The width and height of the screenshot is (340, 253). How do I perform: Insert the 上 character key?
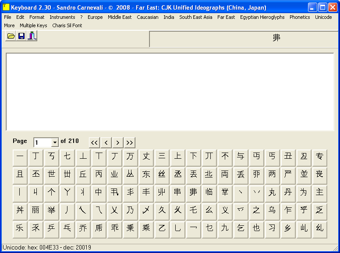[x=177, y=158]
